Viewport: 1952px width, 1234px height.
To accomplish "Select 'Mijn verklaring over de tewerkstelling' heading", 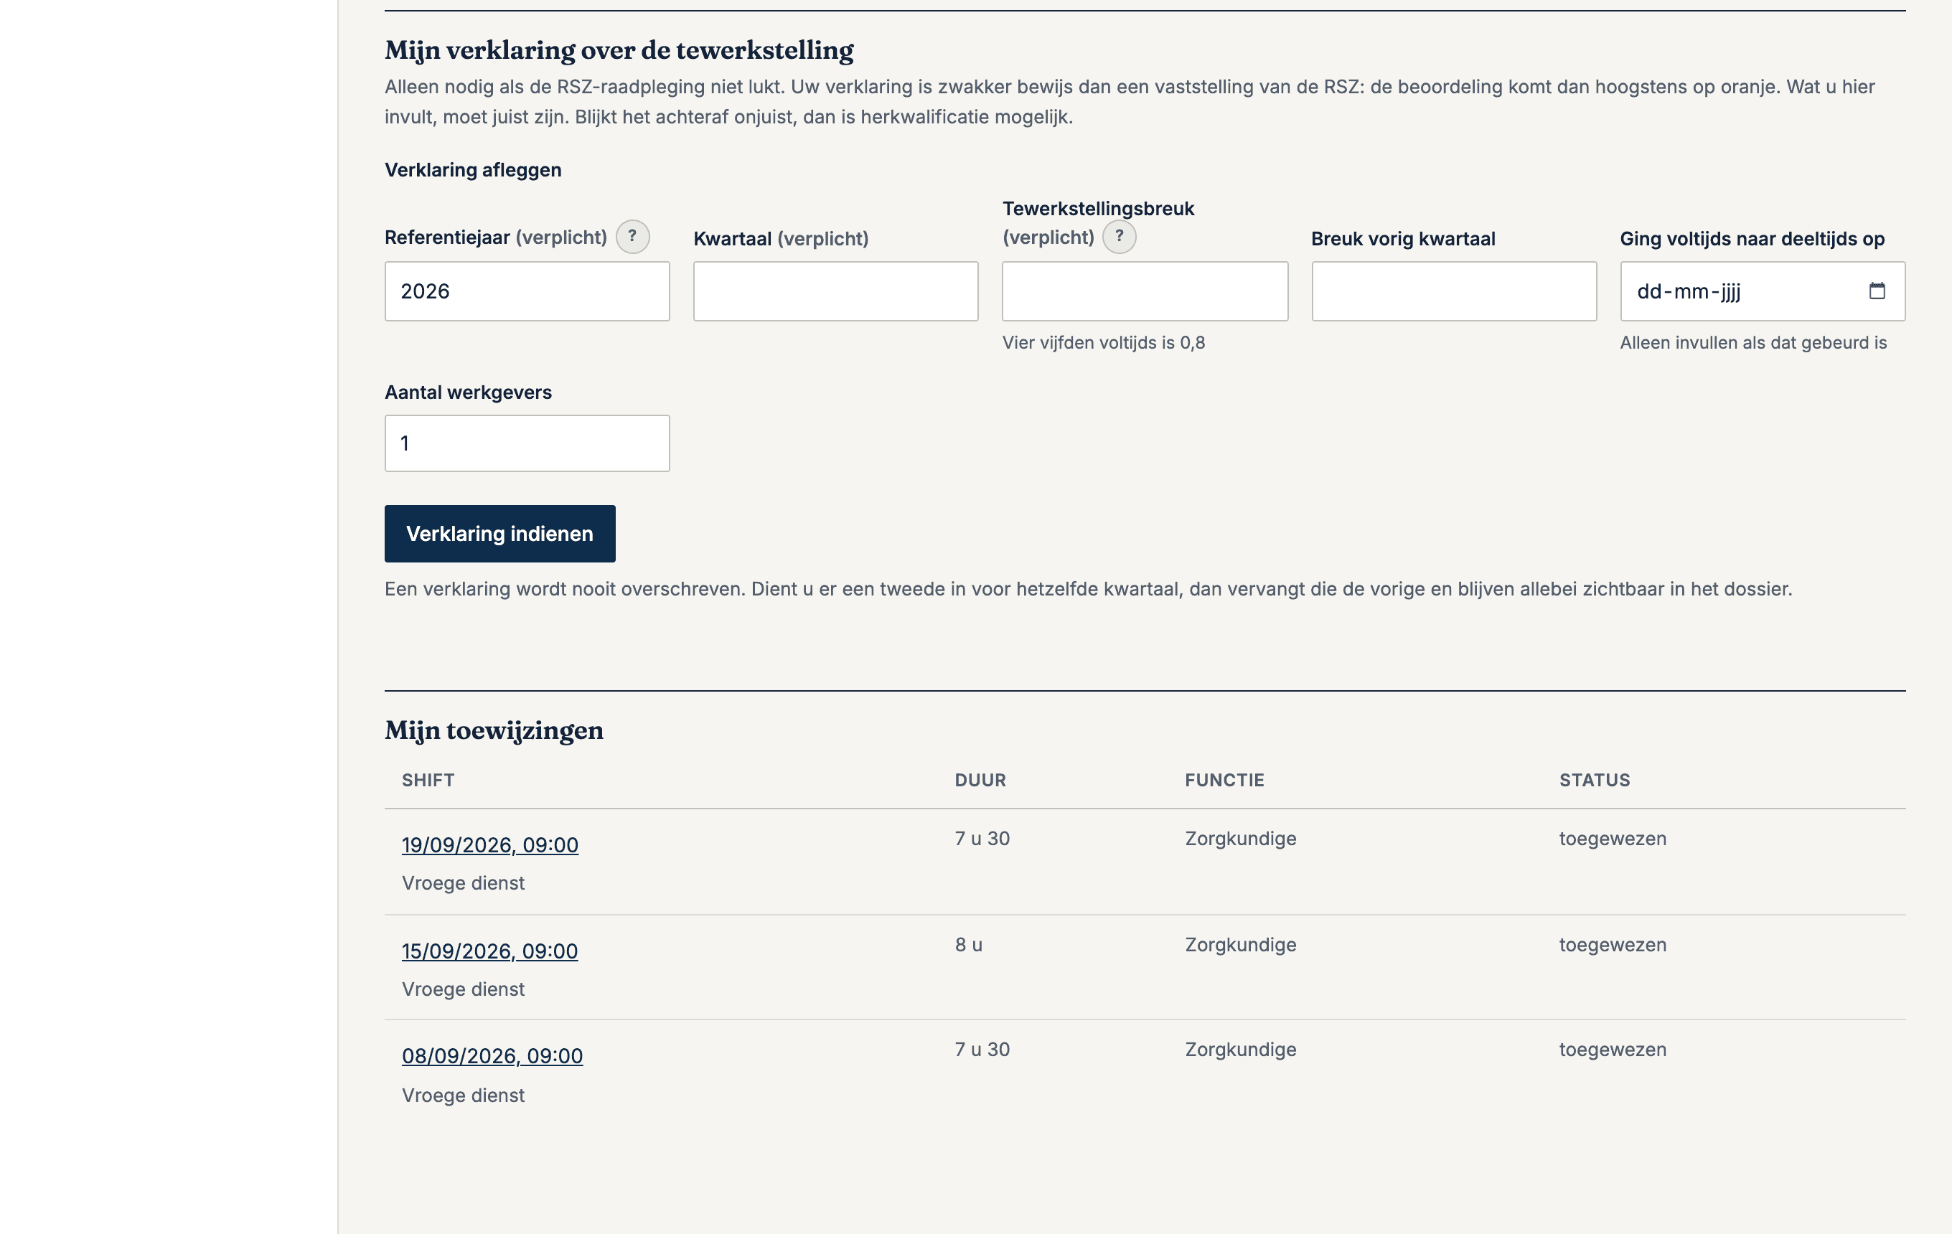I will pyautogui.click(x=619, y=50).
